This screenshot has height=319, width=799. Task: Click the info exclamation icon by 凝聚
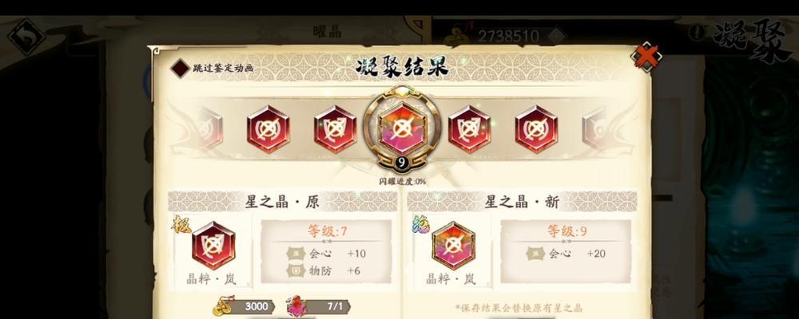click(697, 33)
